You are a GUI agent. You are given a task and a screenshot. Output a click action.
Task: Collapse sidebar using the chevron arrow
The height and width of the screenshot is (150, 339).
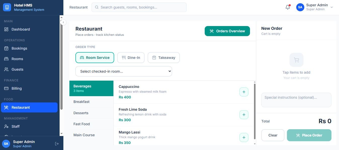coord(63,22)
